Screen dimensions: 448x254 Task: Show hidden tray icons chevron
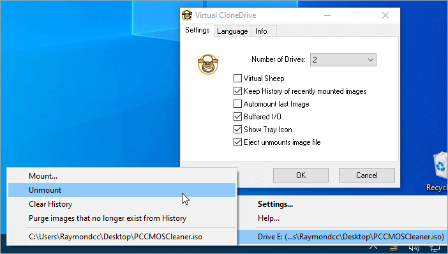[373, 247]
